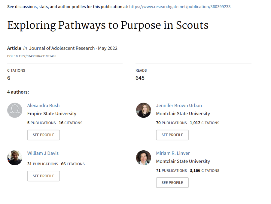Click the article title 'Exploring Pathways to Purpose in Scouts'

[108, 25]
